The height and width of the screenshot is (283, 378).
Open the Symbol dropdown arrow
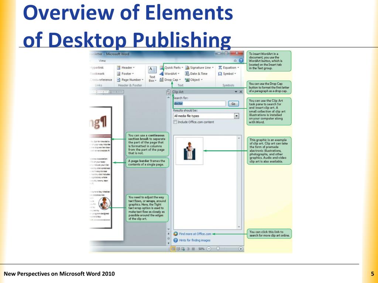[235, 74]
